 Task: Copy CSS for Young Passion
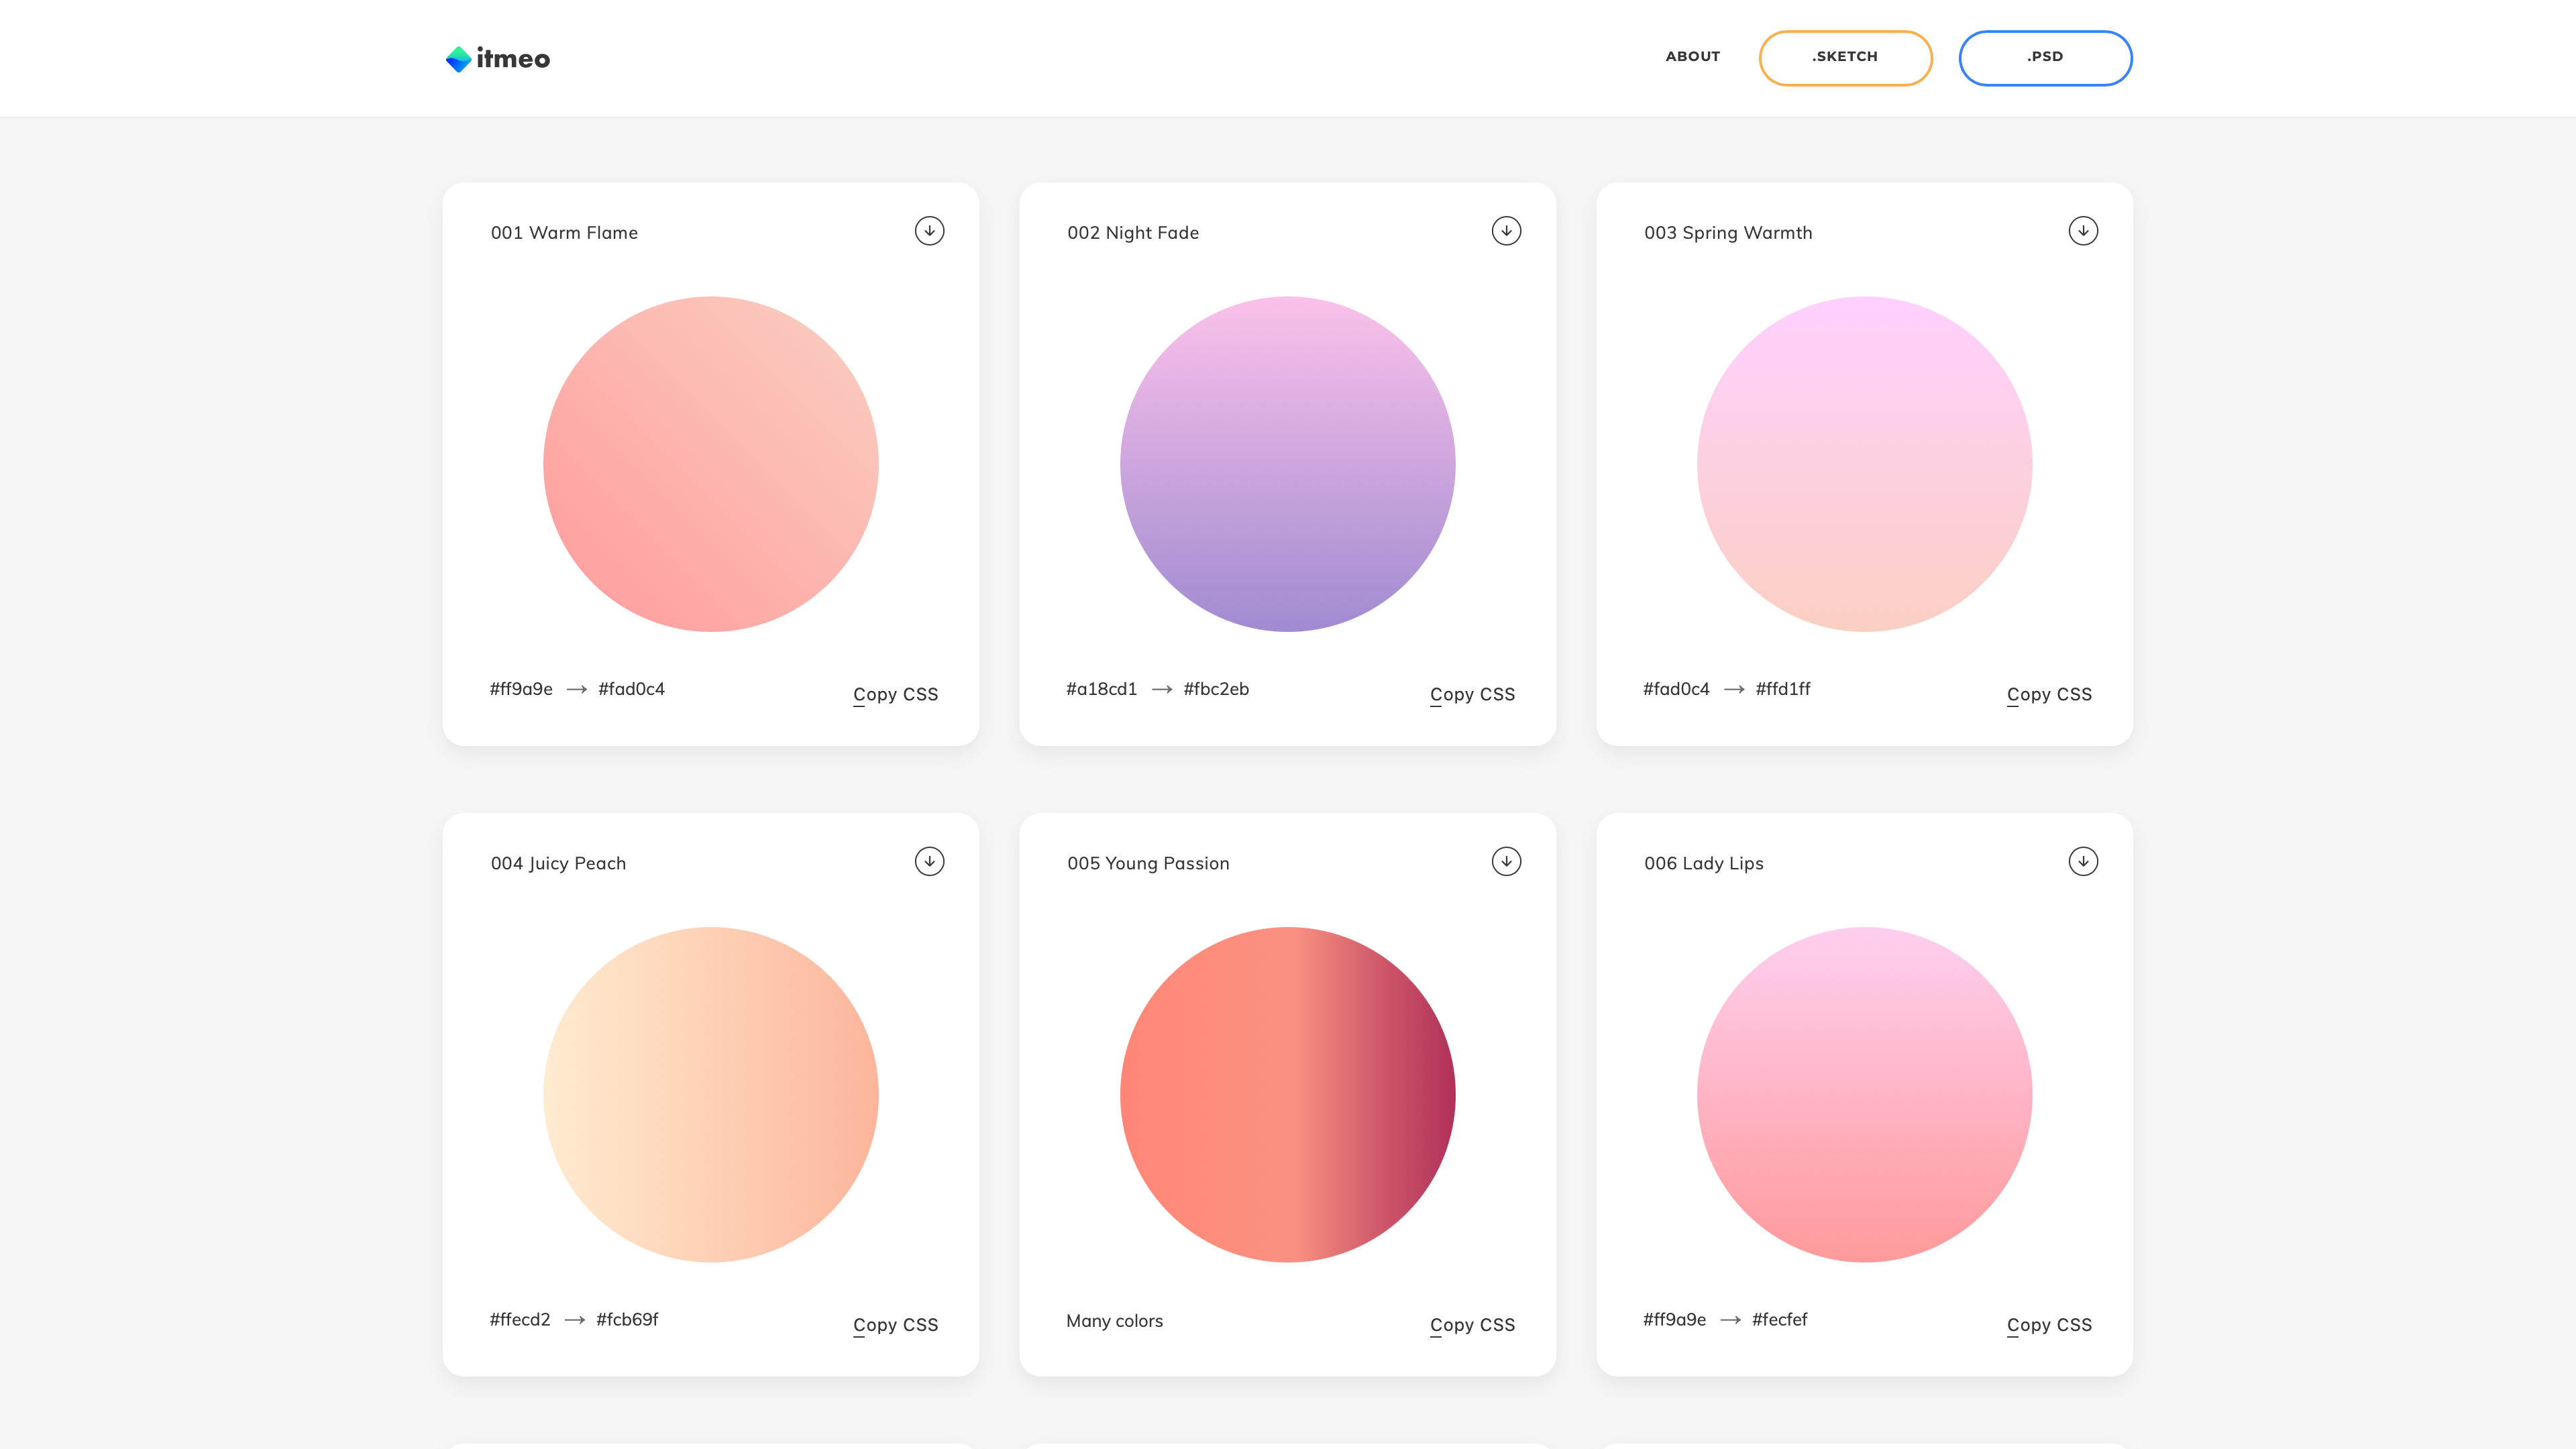(x=1472, y=1325)
